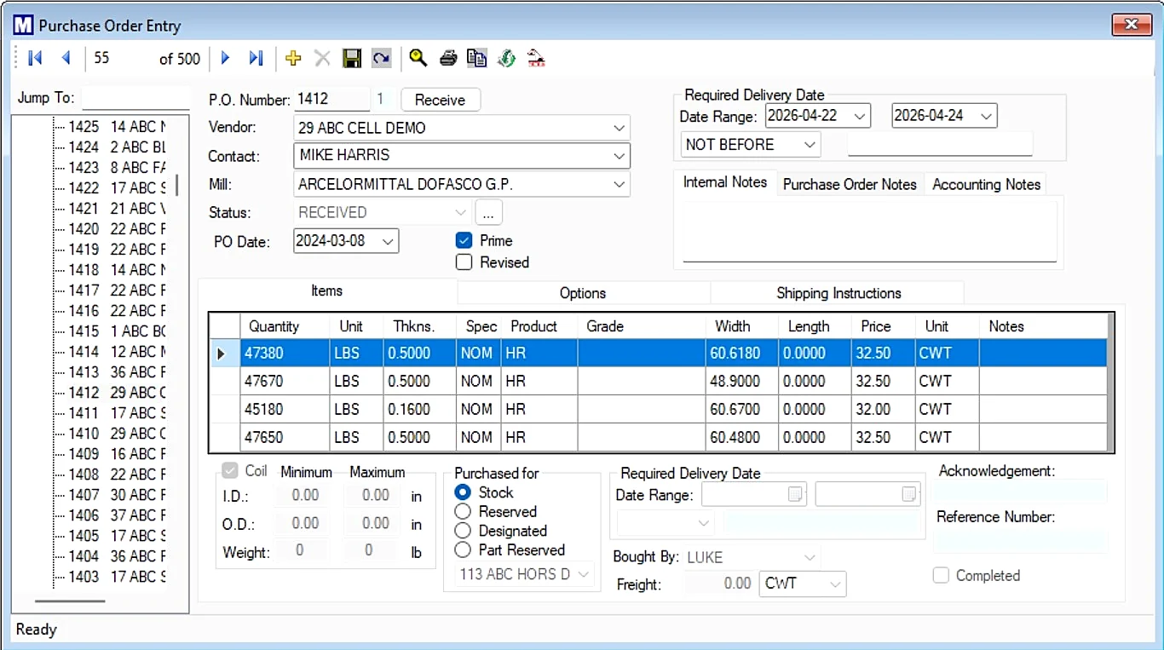This screenshot has width=1164, height=650.
Task: Navigate to the previous purchase order
Action: (x=66, y=58)
